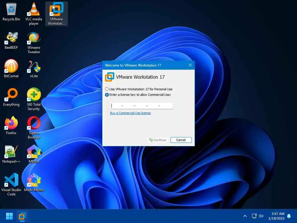Select the Multi-MEmu desktop icon
The image size is (297, 223).
[x=34, y=182]
